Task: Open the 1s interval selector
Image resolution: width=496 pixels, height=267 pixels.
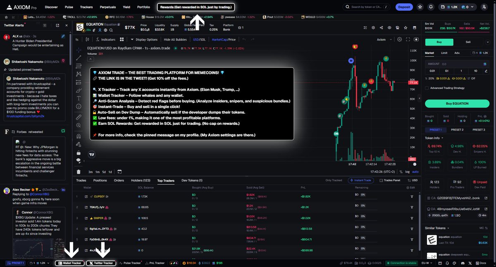Action: [77, 40]
